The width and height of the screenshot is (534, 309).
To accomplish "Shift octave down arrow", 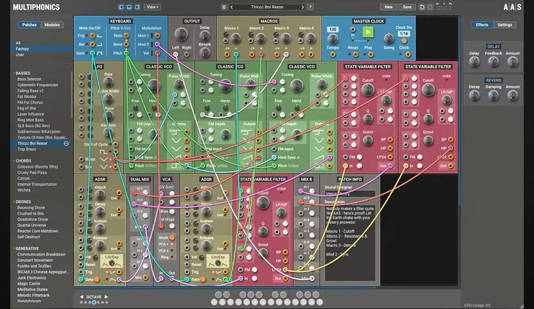I will (x=81, y=297).
